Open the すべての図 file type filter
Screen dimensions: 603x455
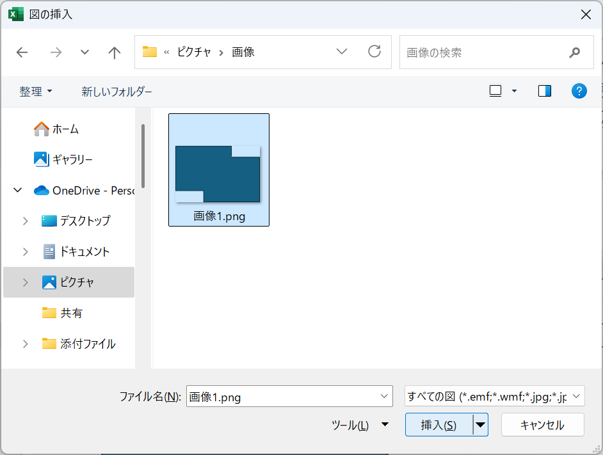click(495, 395)
